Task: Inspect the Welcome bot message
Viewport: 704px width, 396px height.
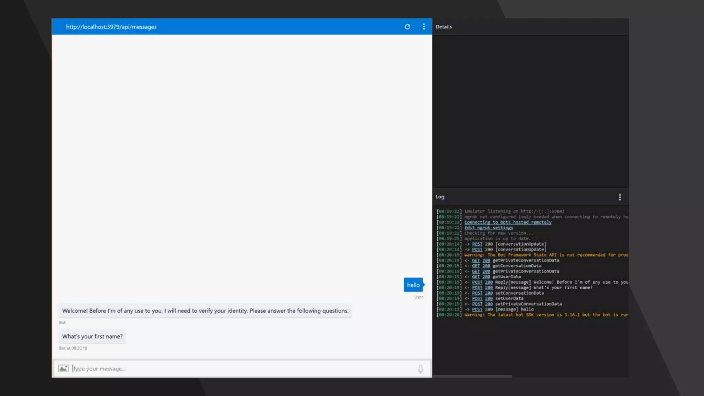Action: [x=205, y=311]
